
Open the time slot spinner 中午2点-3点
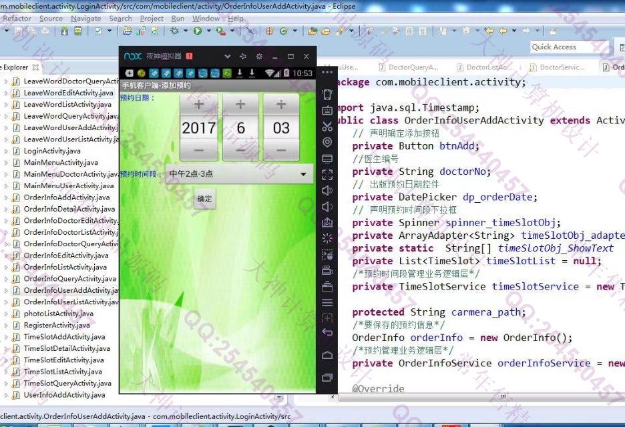[239, 174]
